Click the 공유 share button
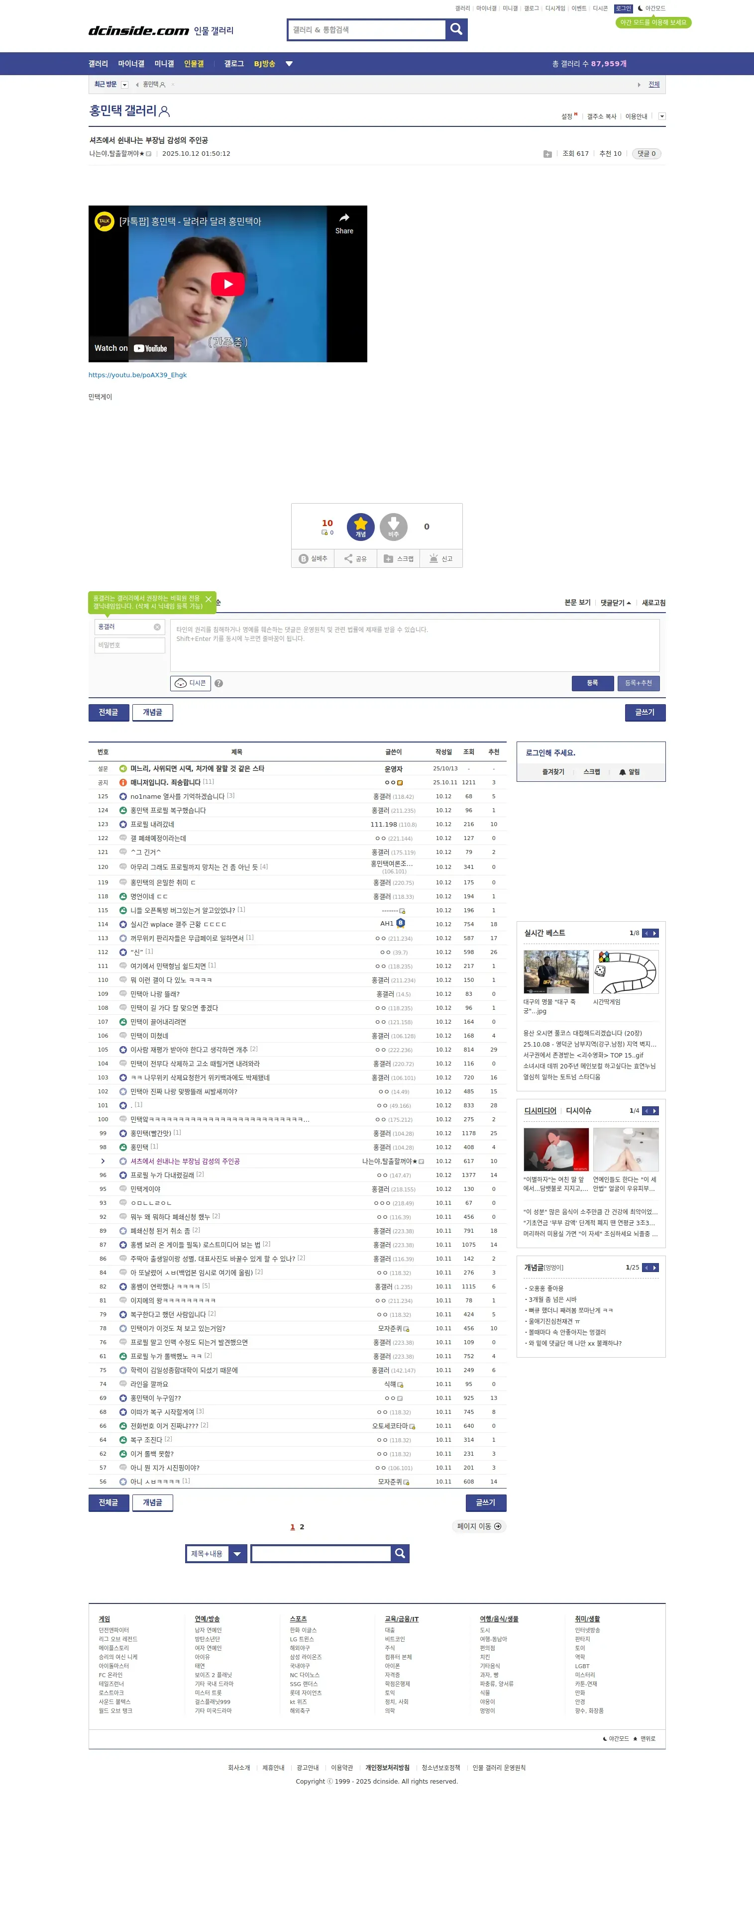Viewport: 754px width, 1917px height. point(356,558)
